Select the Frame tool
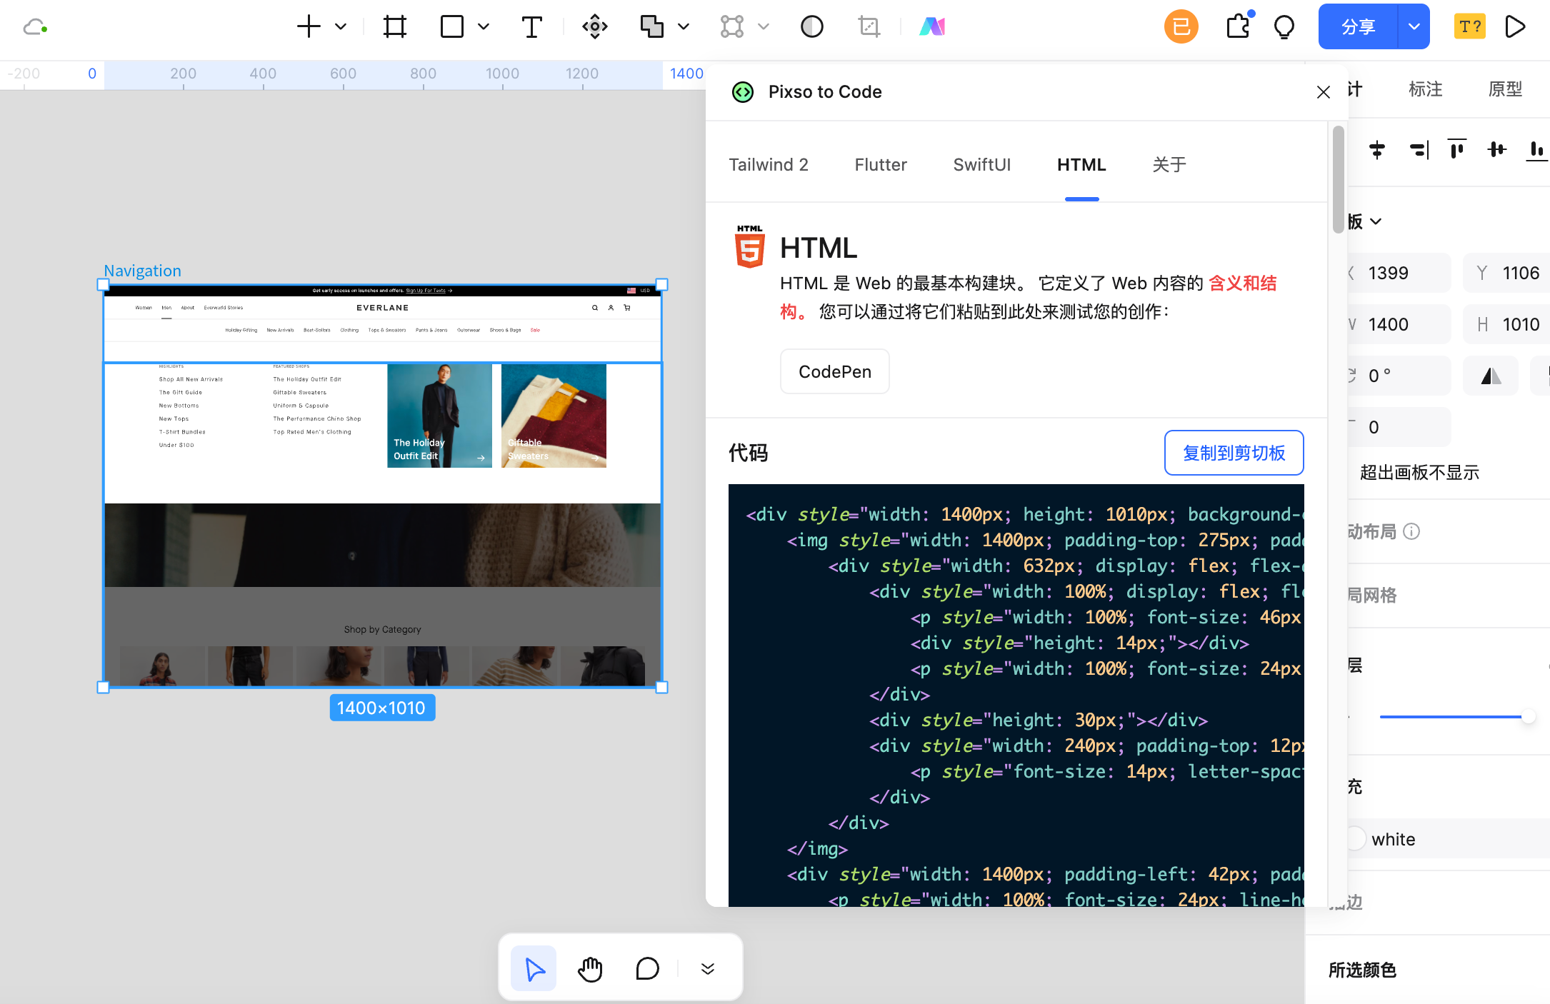This screenshot has width=1550, height=1004. [x=394, y=26]
